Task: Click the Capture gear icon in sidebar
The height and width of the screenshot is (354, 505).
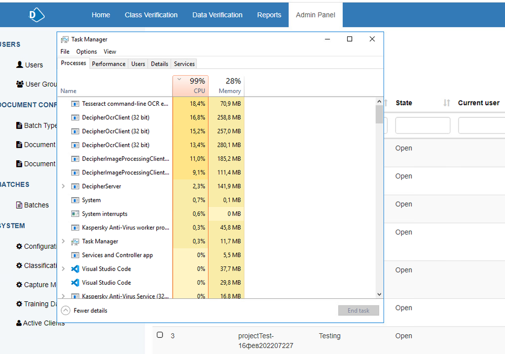Action: 19,285
